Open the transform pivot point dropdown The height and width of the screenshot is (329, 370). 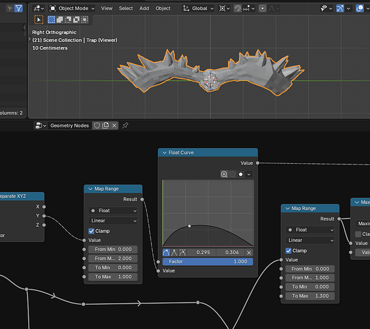224,9
